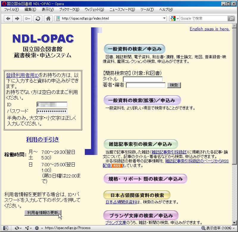Go to the Home page icon
The height and width of the screenshot is (232, 238).
coord(48,18)
